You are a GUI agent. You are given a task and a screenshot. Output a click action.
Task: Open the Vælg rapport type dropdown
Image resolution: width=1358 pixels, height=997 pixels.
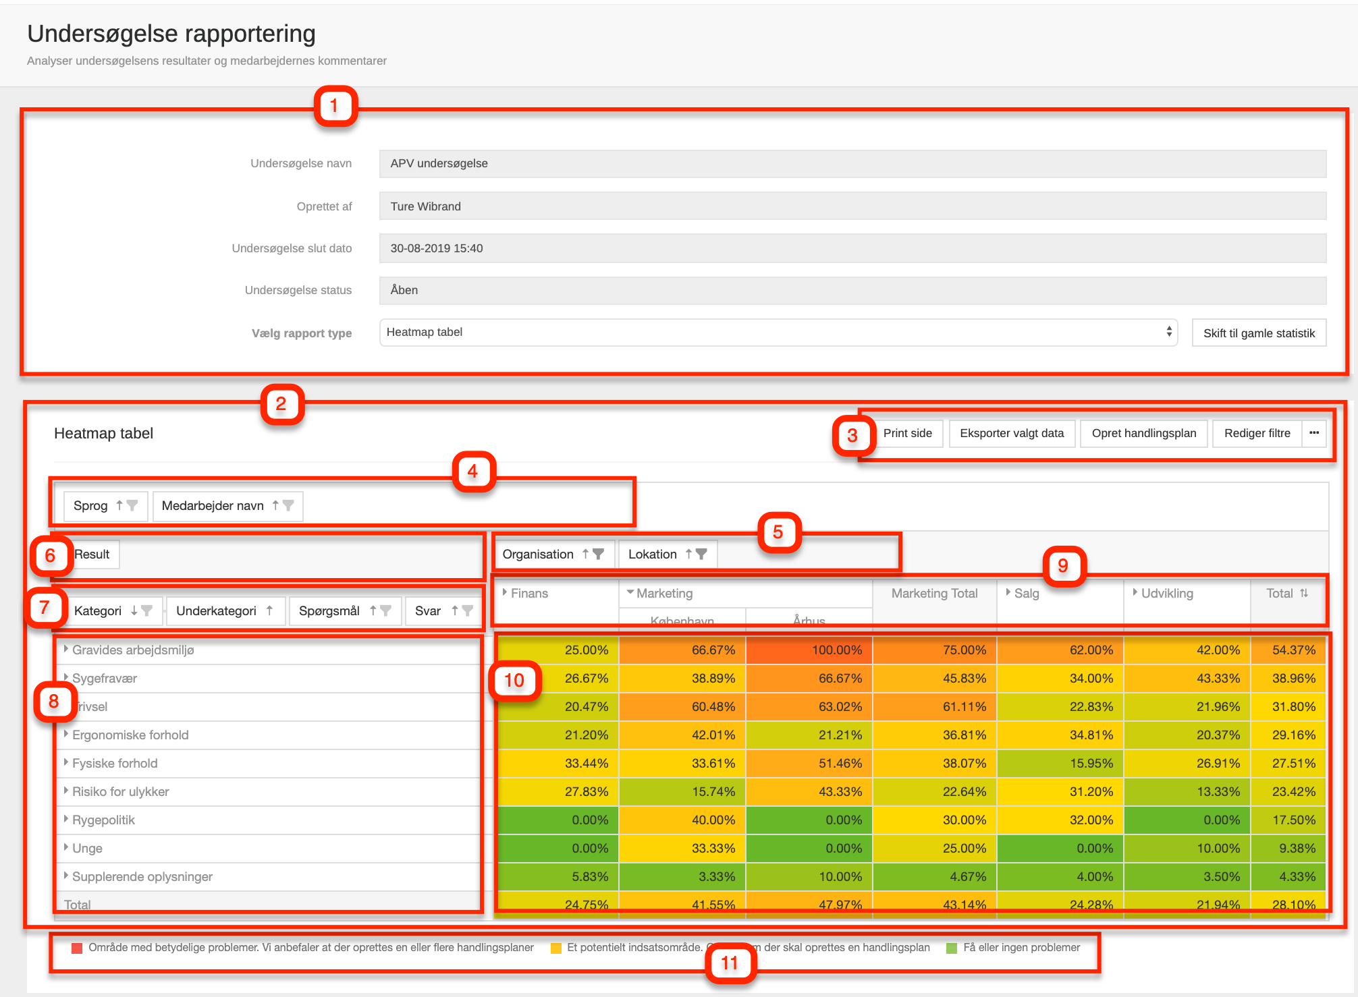[x=778, y=333]
